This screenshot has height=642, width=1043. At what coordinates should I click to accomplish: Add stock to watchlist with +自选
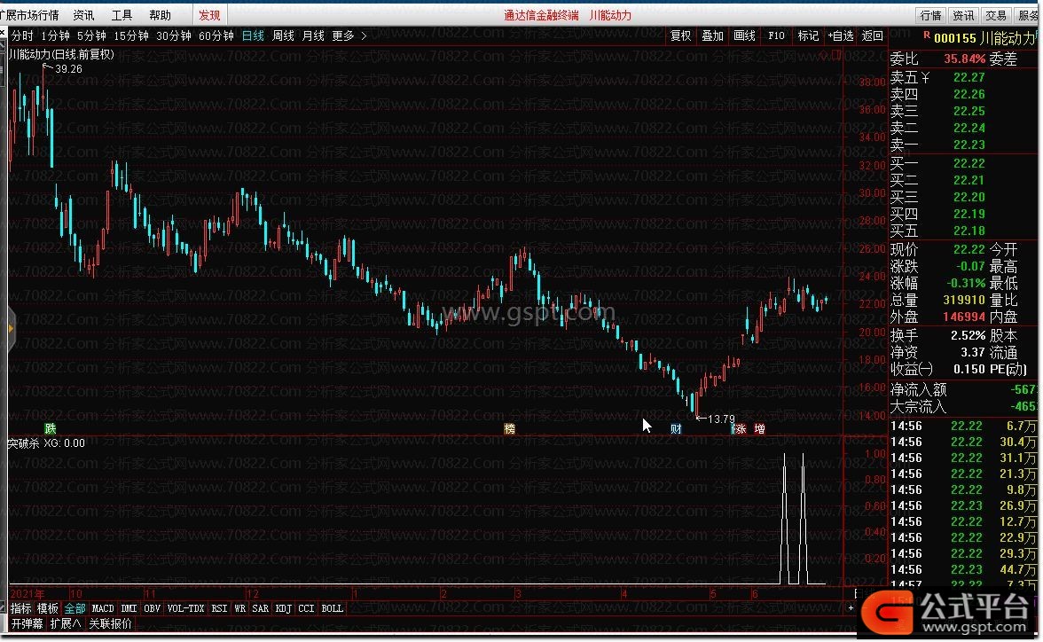pos(841,36)
